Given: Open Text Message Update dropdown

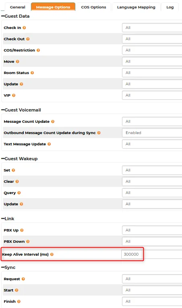Looking at the screenshot, I should 152,144.
